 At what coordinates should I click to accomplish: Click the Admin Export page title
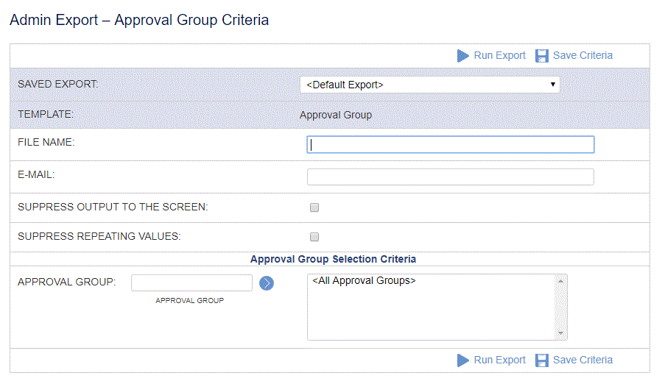click(x=139, y=21)
